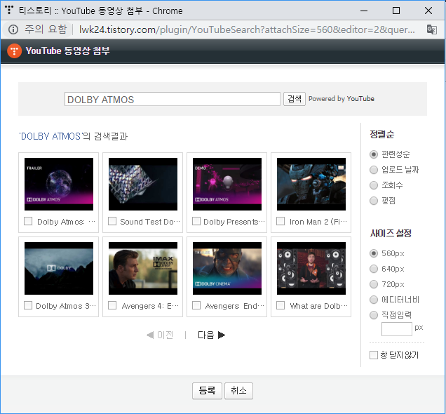Image resolution: width=446 pixels, height=414 pixels.
Task: Check the Dolby Atmos: … video checkbox
Action: click(x=28, y=221)
